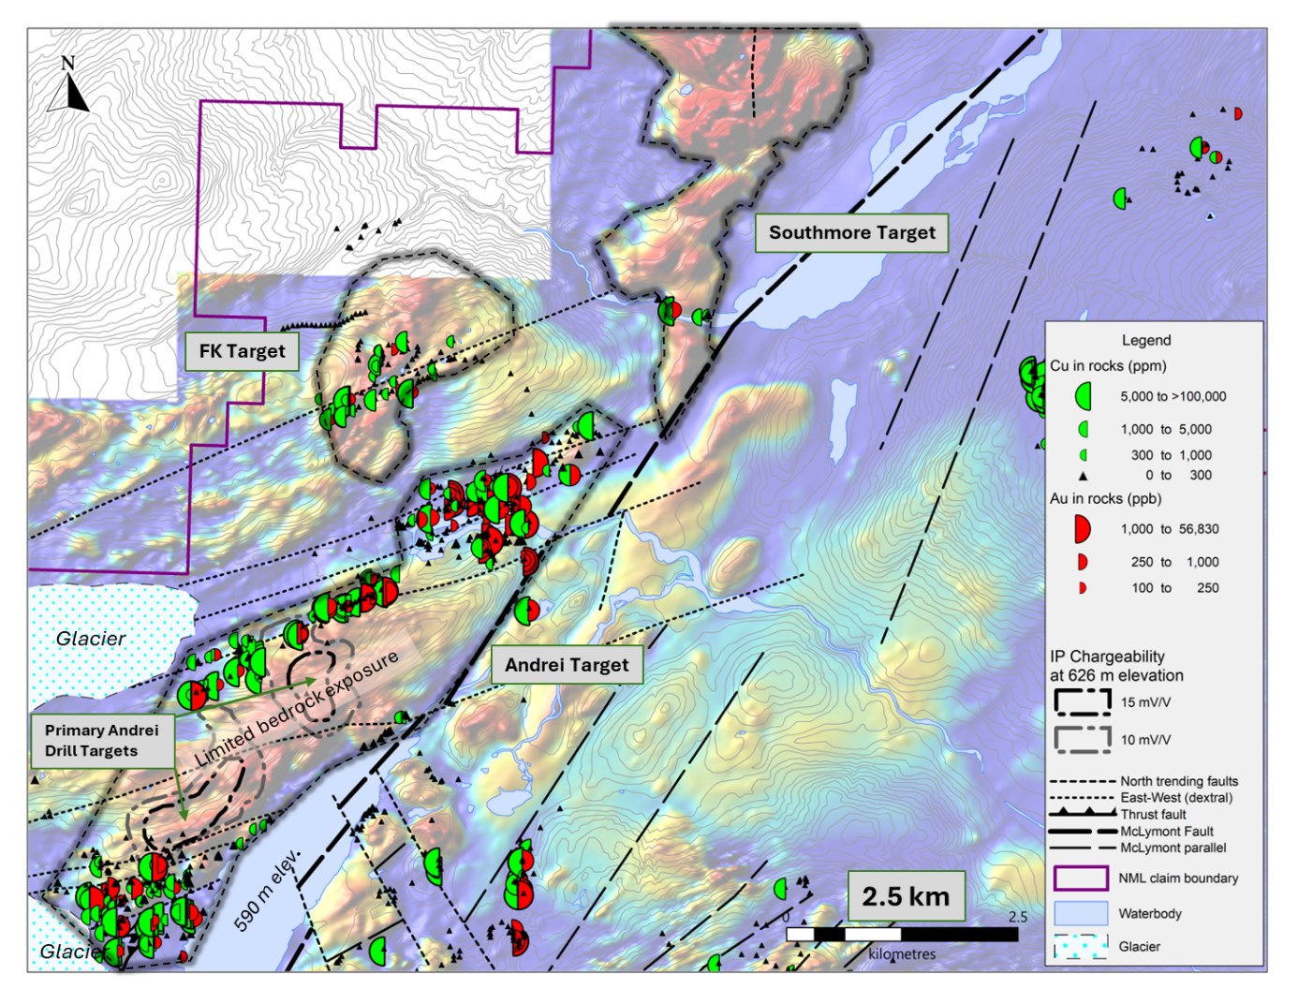Click the black-and-white kilometres scale bar
Image resolution: width=1298 pixels, height=1003 pixels.
tap(902, 935)
